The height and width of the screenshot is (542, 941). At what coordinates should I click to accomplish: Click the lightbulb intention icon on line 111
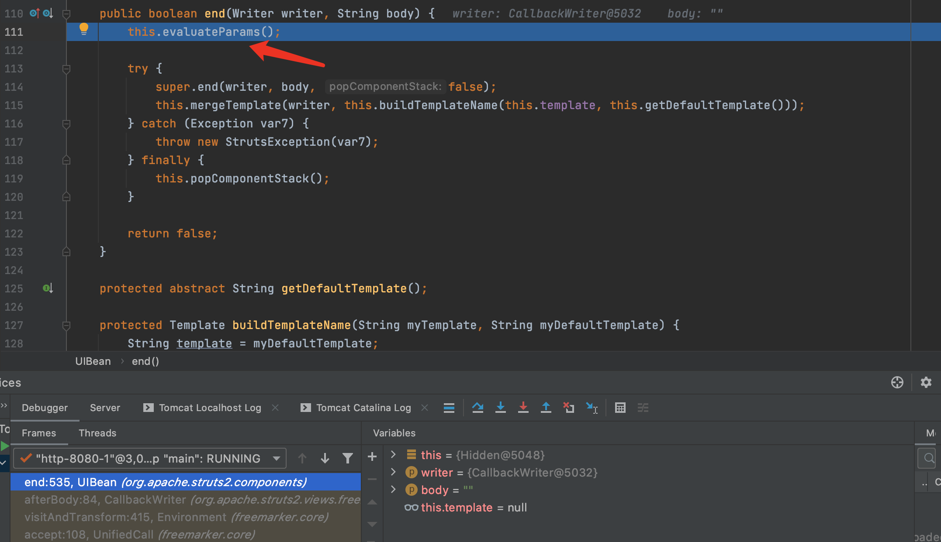pos(84,29)
